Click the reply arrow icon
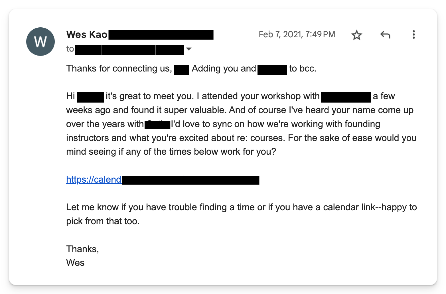 click(385, 35)
